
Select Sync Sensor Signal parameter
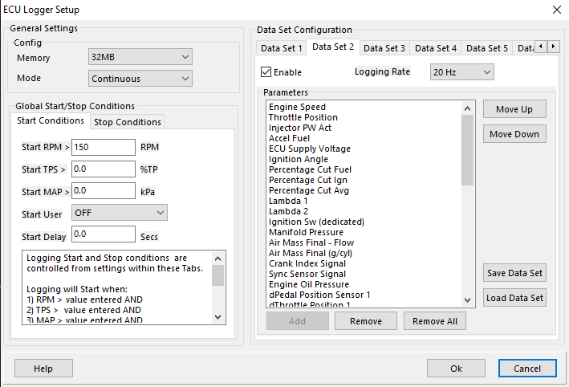pos(307,274)
